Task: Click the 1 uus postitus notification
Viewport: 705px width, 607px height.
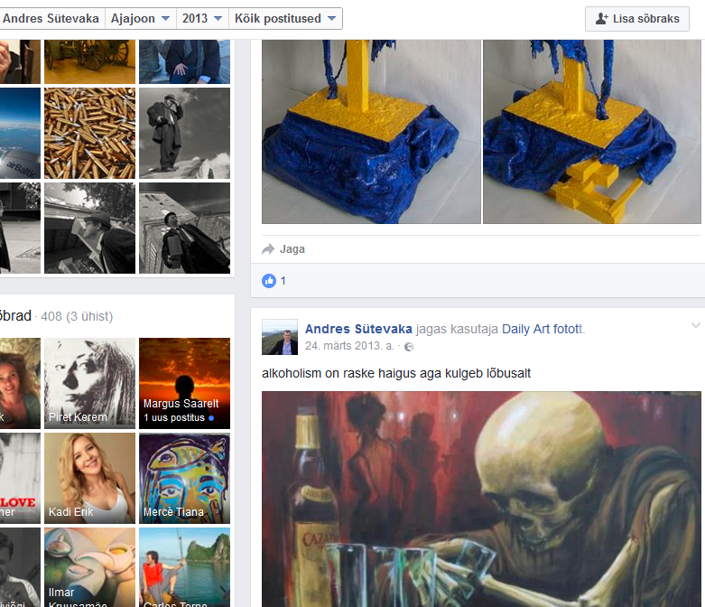Action: click(x=179, y=417)
